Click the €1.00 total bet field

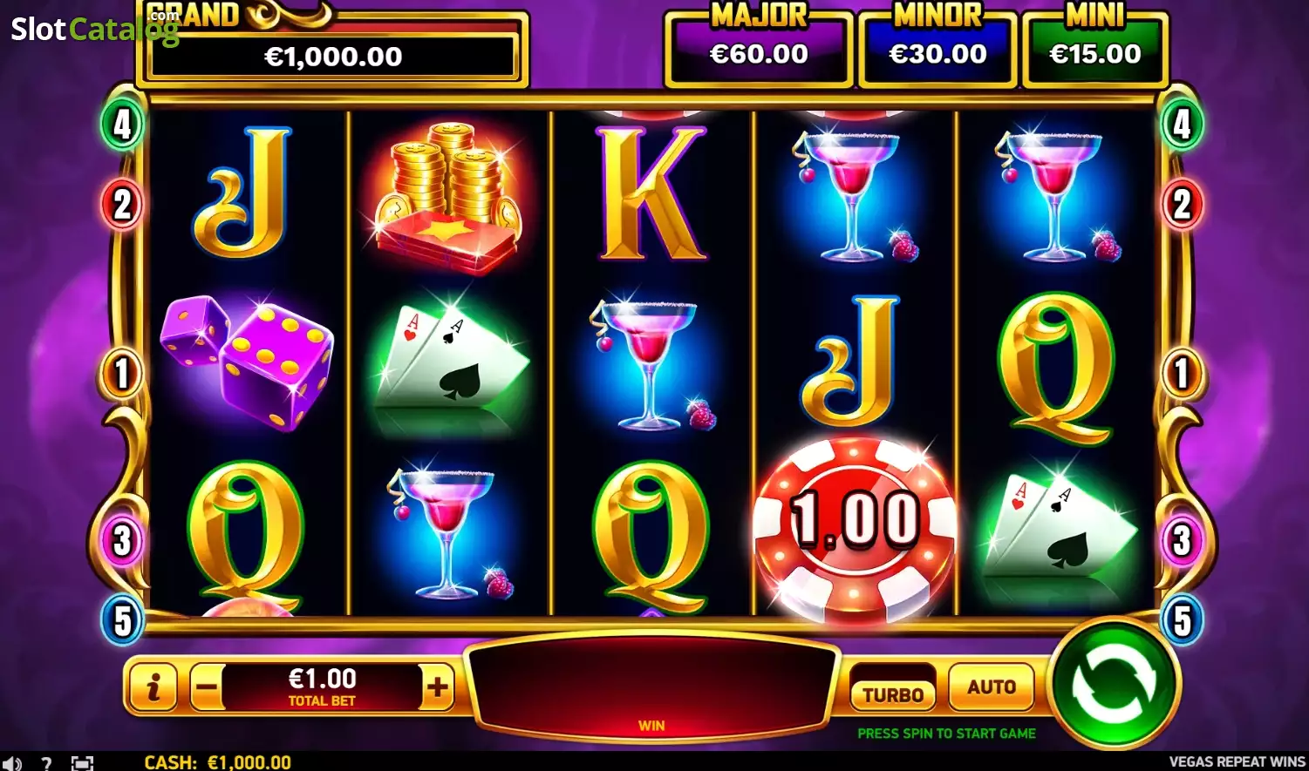(x=322, y=687)
